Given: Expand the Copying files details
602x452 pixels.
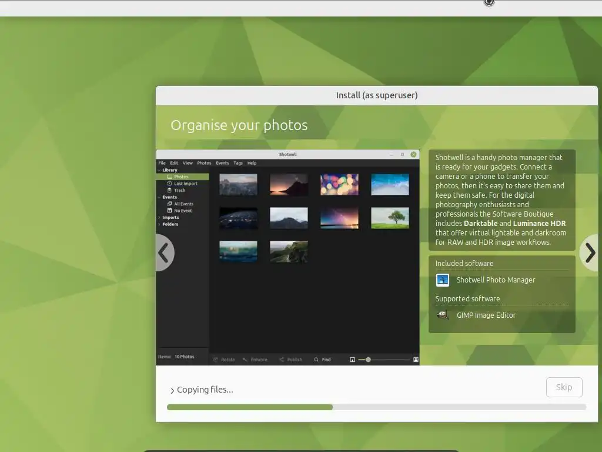Looking at the screenshot, I should (172, 391).
